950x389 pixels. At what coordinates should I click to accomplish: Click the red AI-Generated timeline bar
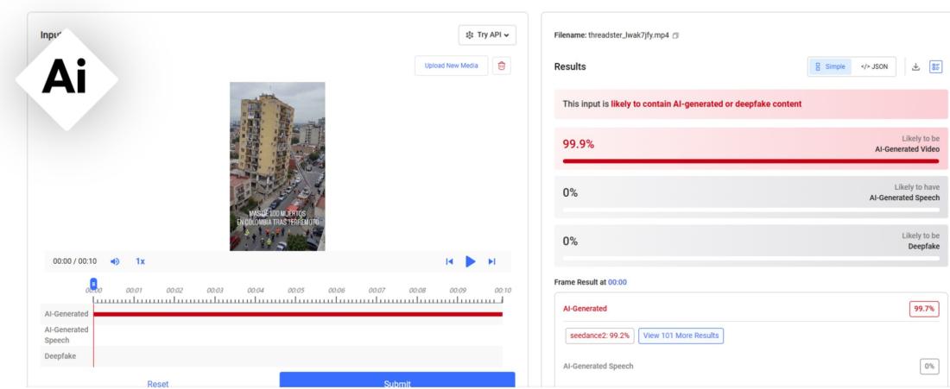pos(297,314)
